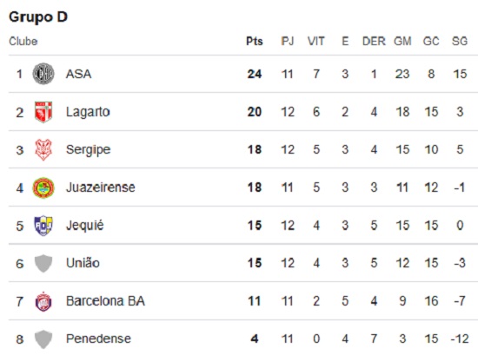478x355 pixels.
Task: Open the Juazeirense team page link
Action: pos(100,187)
